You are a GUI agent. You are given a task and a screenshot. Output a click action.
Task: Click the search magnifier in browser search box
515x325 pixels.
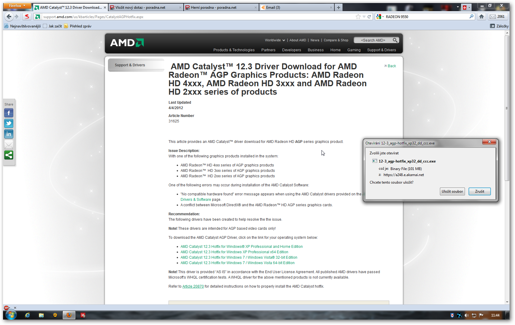point(471,17)
